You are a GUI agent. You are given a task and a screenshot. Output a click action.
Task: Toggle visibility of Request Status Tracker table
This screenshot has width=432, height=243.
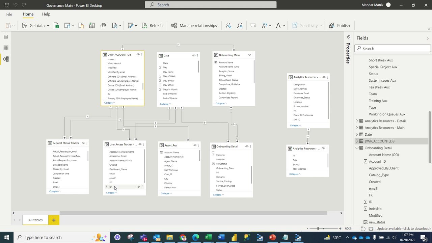click(83, 143)
